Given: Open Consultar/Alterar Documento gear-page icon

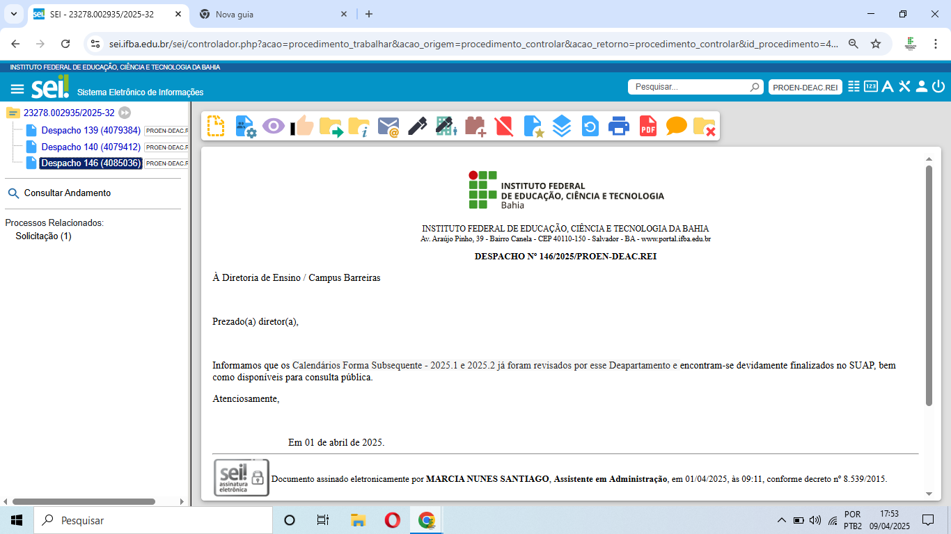Looking at the screenshot, I should (245, 126).
